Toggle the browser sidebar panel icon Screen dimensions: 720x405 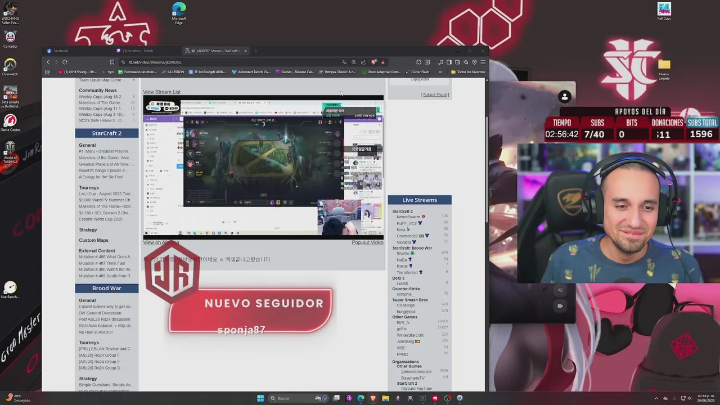tap(449, 62)
